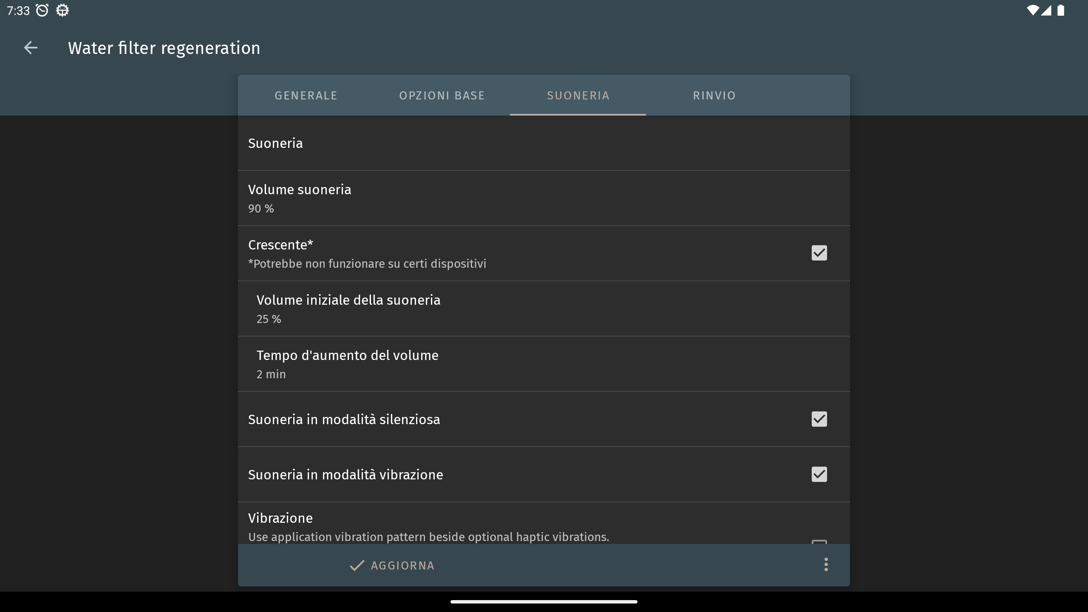
Task: Open the Volume suoneria setting
Action: 544,198
